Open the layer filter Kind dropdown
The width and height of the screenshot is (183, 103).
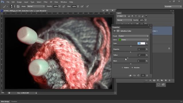click(x=121, y=16)
